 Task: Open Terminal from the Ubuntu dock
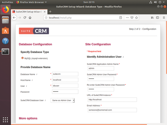5,52
